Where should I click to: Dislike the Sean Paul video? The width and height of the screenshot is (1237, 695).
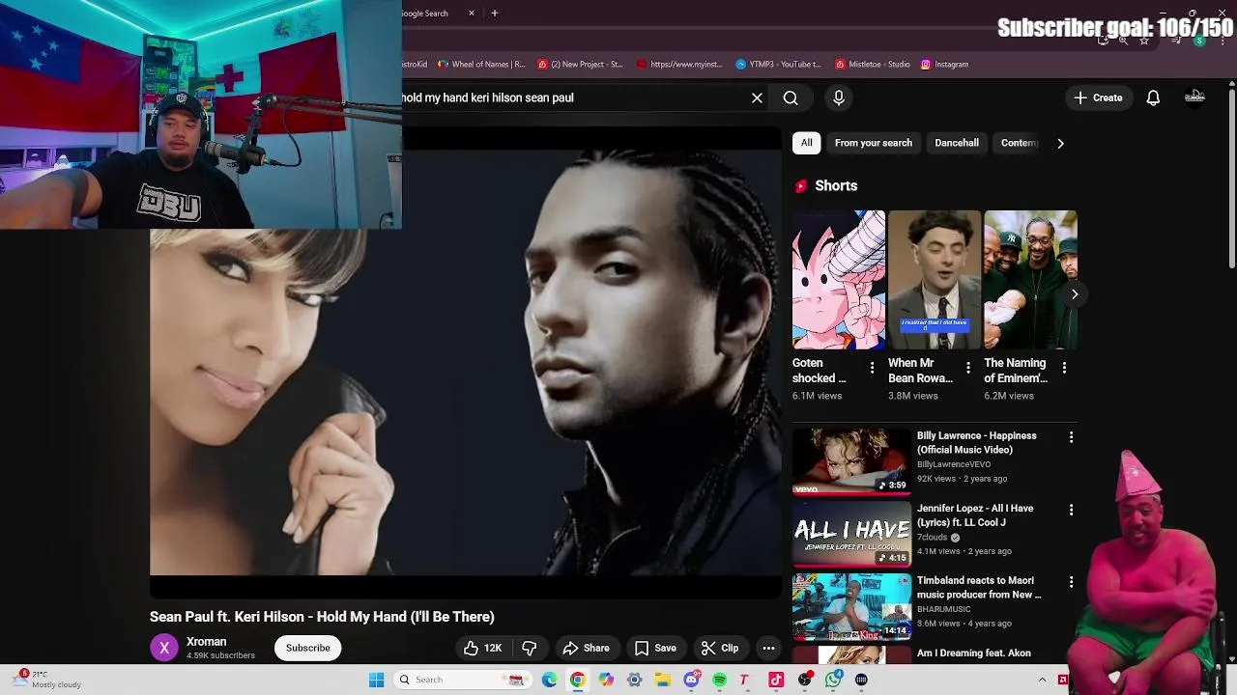(x=529, y=648)
